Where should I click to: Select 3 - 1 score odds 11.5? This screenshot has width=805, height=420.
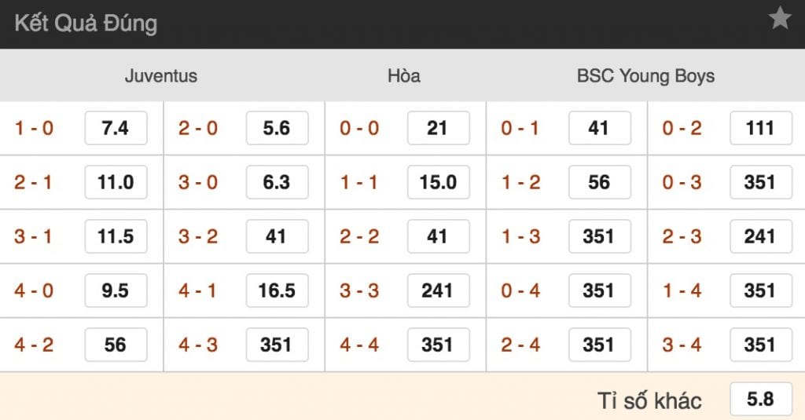[x=116, y=237]
